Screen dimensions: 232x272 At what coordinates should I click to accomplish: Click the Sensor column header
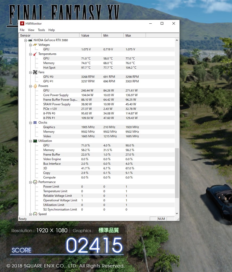(49, 35)
